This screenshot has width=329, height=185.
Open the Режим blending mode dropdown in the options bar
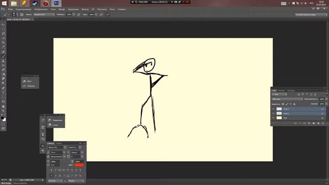click(x=44, y=14)
